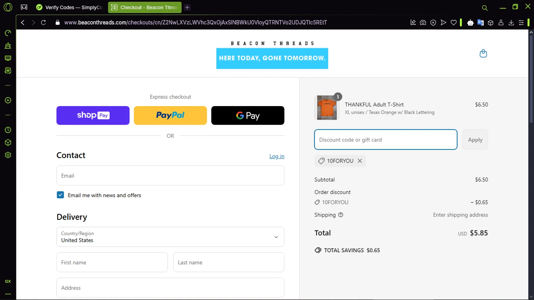Search open tabs with the magnifier icon
Screen dimensions: 534x300
coord(485,7)
